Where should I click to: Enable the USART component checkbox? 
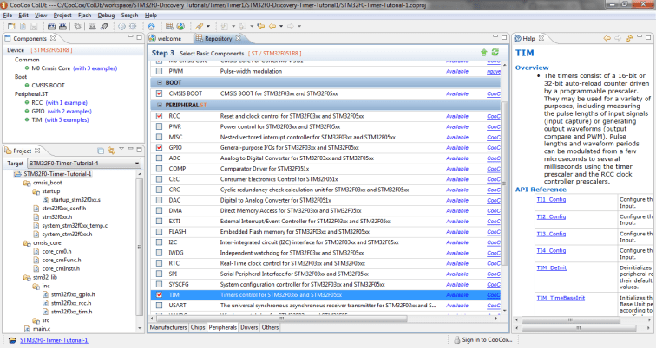point(159,306)
